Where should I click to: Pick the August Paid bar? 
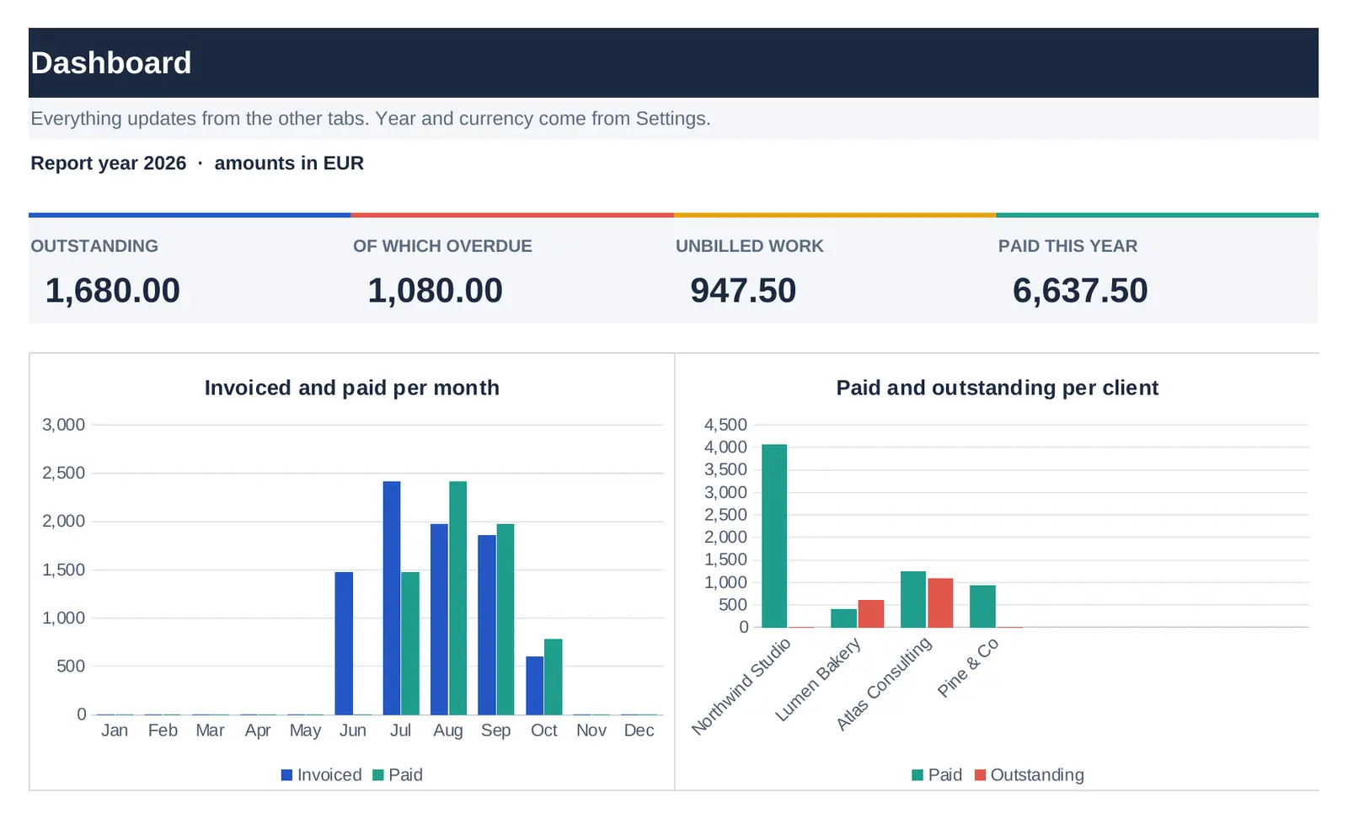click(x=457, y=598)
